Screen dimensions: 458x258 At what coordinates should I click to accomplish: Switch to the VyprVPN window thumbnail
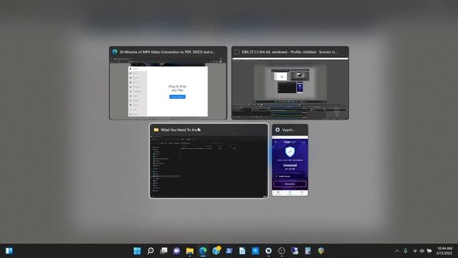(x=290, y=161)
